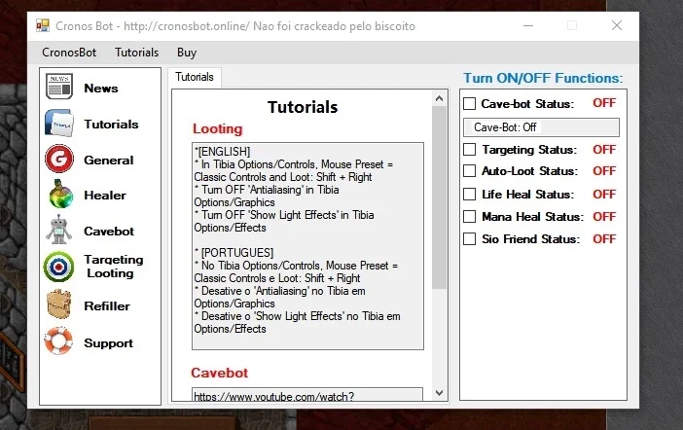The width and height of the screenshot is (683, 430).
Task: Switch to the Tutorials tab
Action: (195, 77)
